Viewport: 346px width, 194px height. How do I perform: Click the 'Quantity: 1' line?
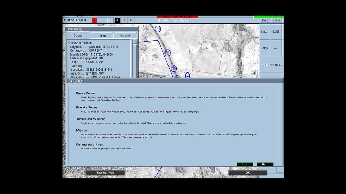pyautogui.click(x=79, y=66)
